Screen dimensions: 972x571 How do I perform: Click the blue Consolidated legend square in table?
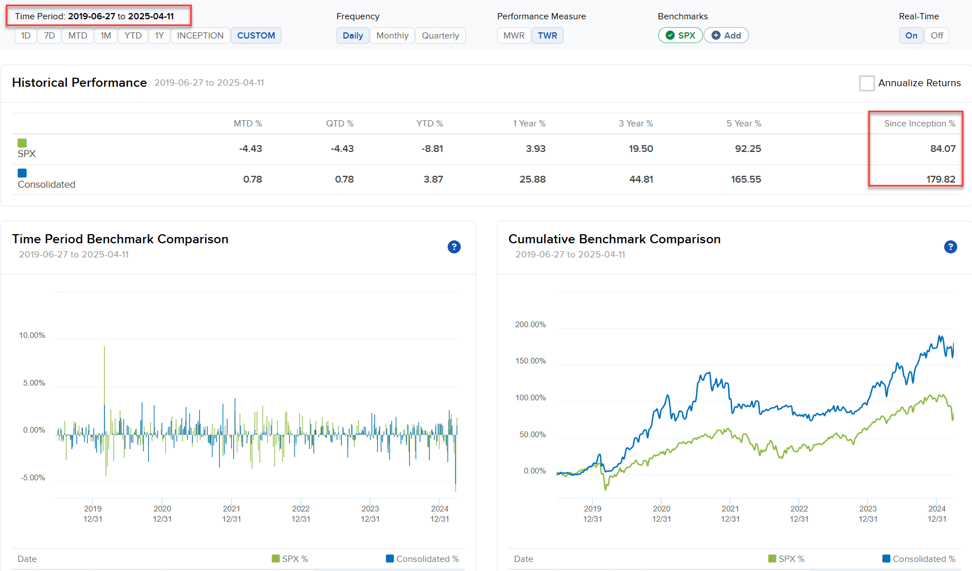(22, 173)
